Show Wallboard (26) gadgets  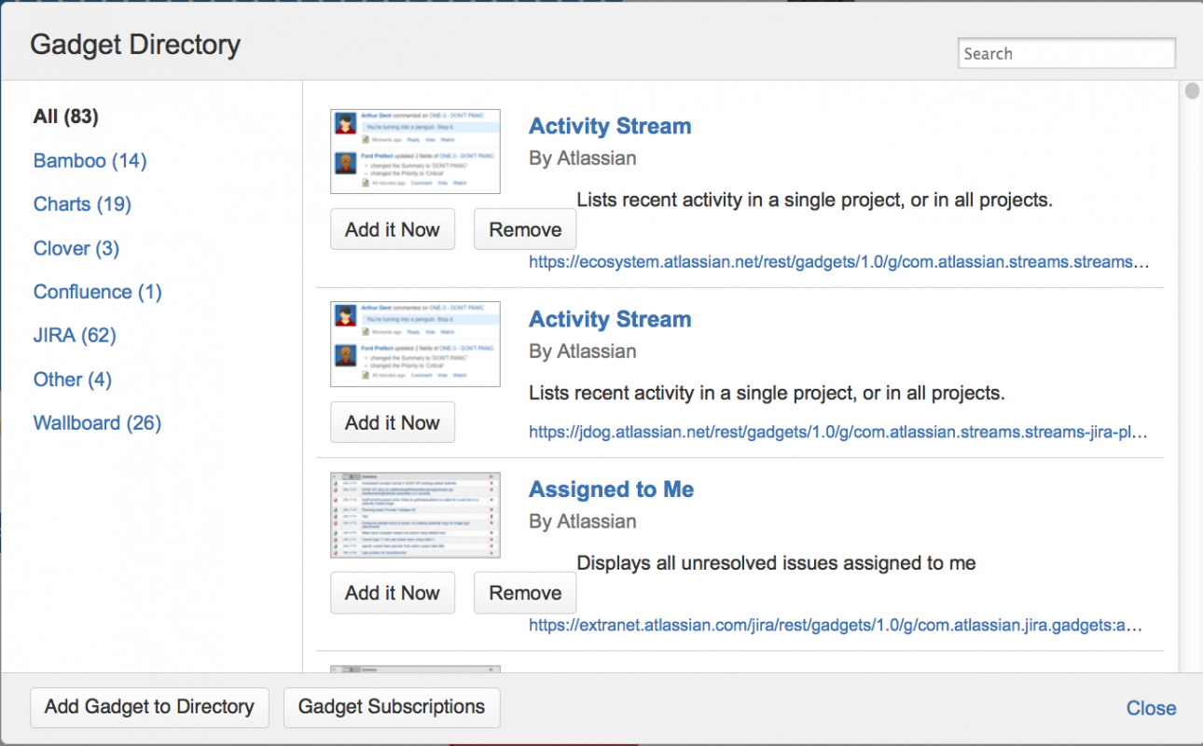(x=97, y=423)
